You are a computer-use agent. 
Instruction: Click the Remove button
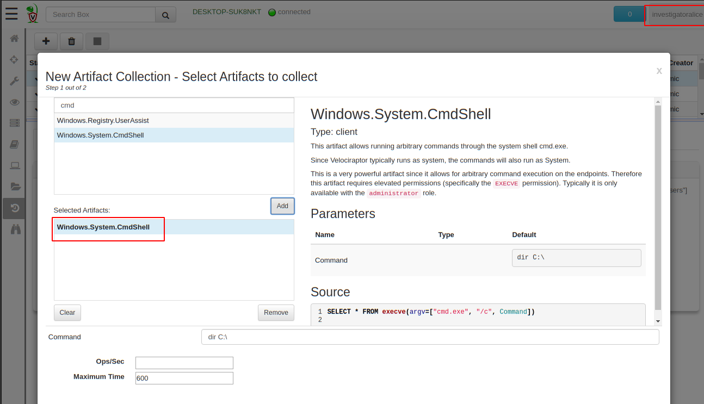tap(276, 313)
